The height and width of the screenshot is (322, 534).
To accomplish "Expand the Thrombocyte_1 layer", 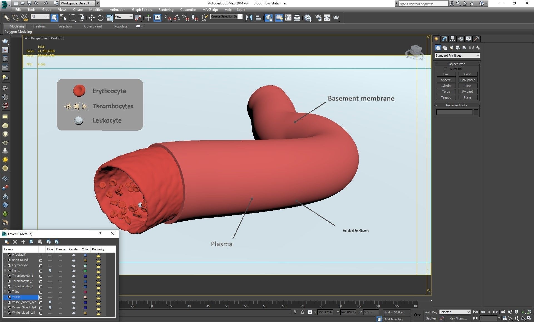I will [5, 276].
